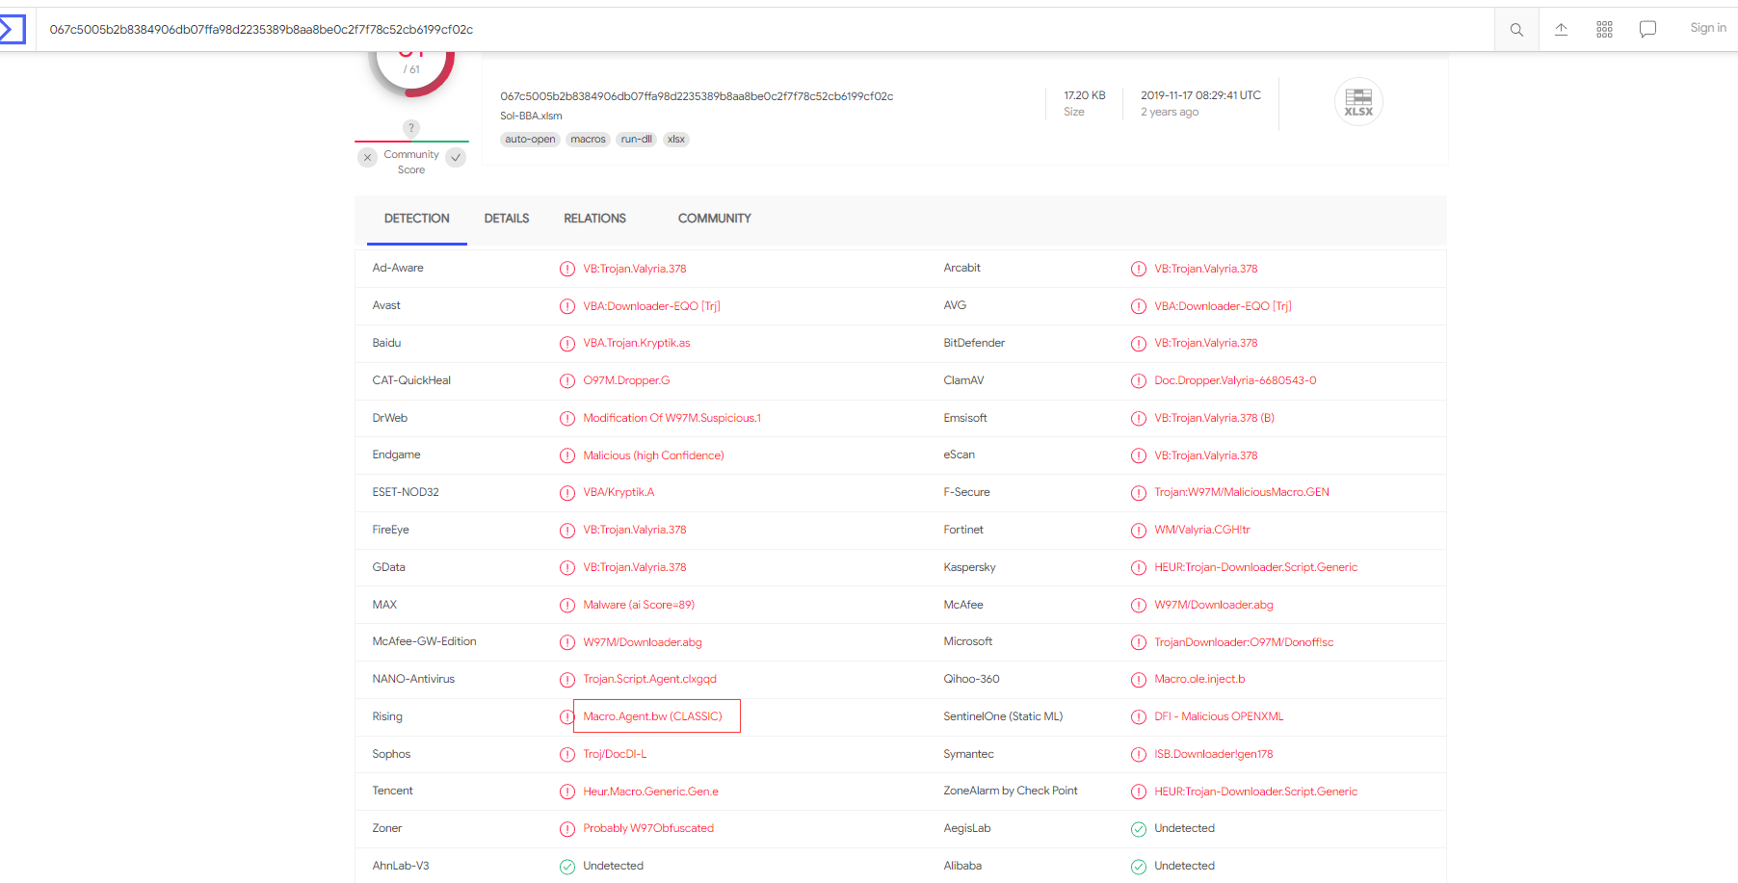This screenshot has width=1738, height=883.
Task: Click the SentinelOne (Static ML) vendor name
Action: tap(1003, 716)
